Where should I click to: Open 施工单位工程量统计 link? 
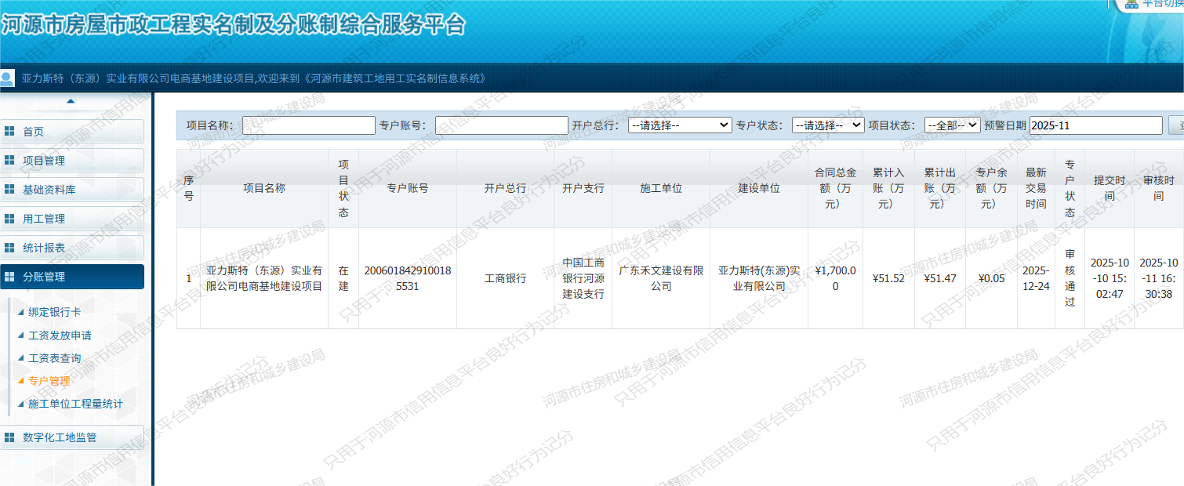[x=75, y=404]
